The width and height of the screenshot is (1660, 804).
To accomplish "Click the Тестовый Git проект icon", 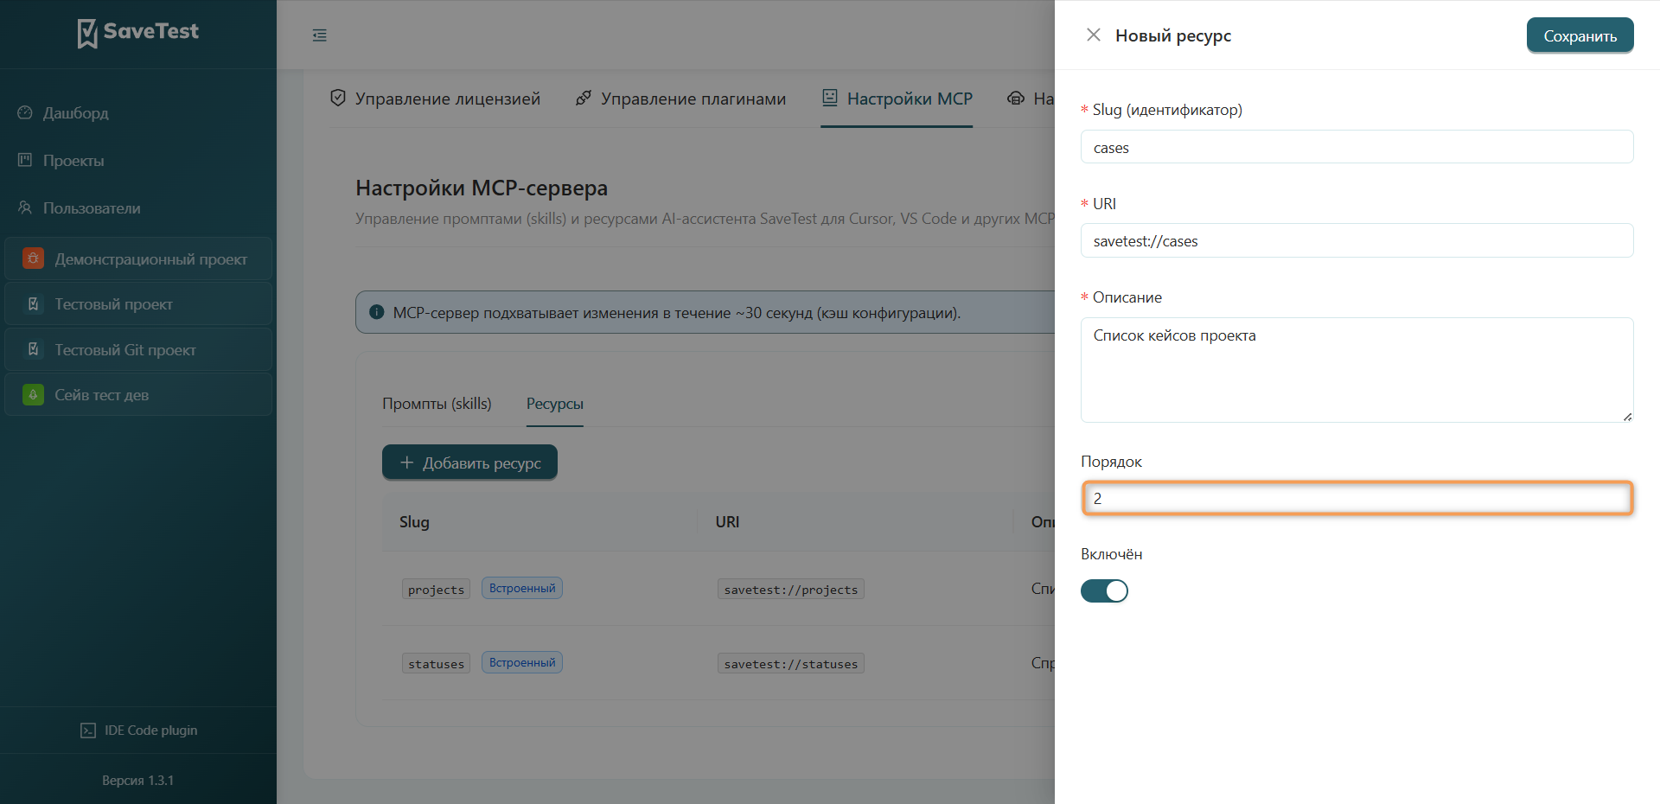I will (x=33, y=349).
